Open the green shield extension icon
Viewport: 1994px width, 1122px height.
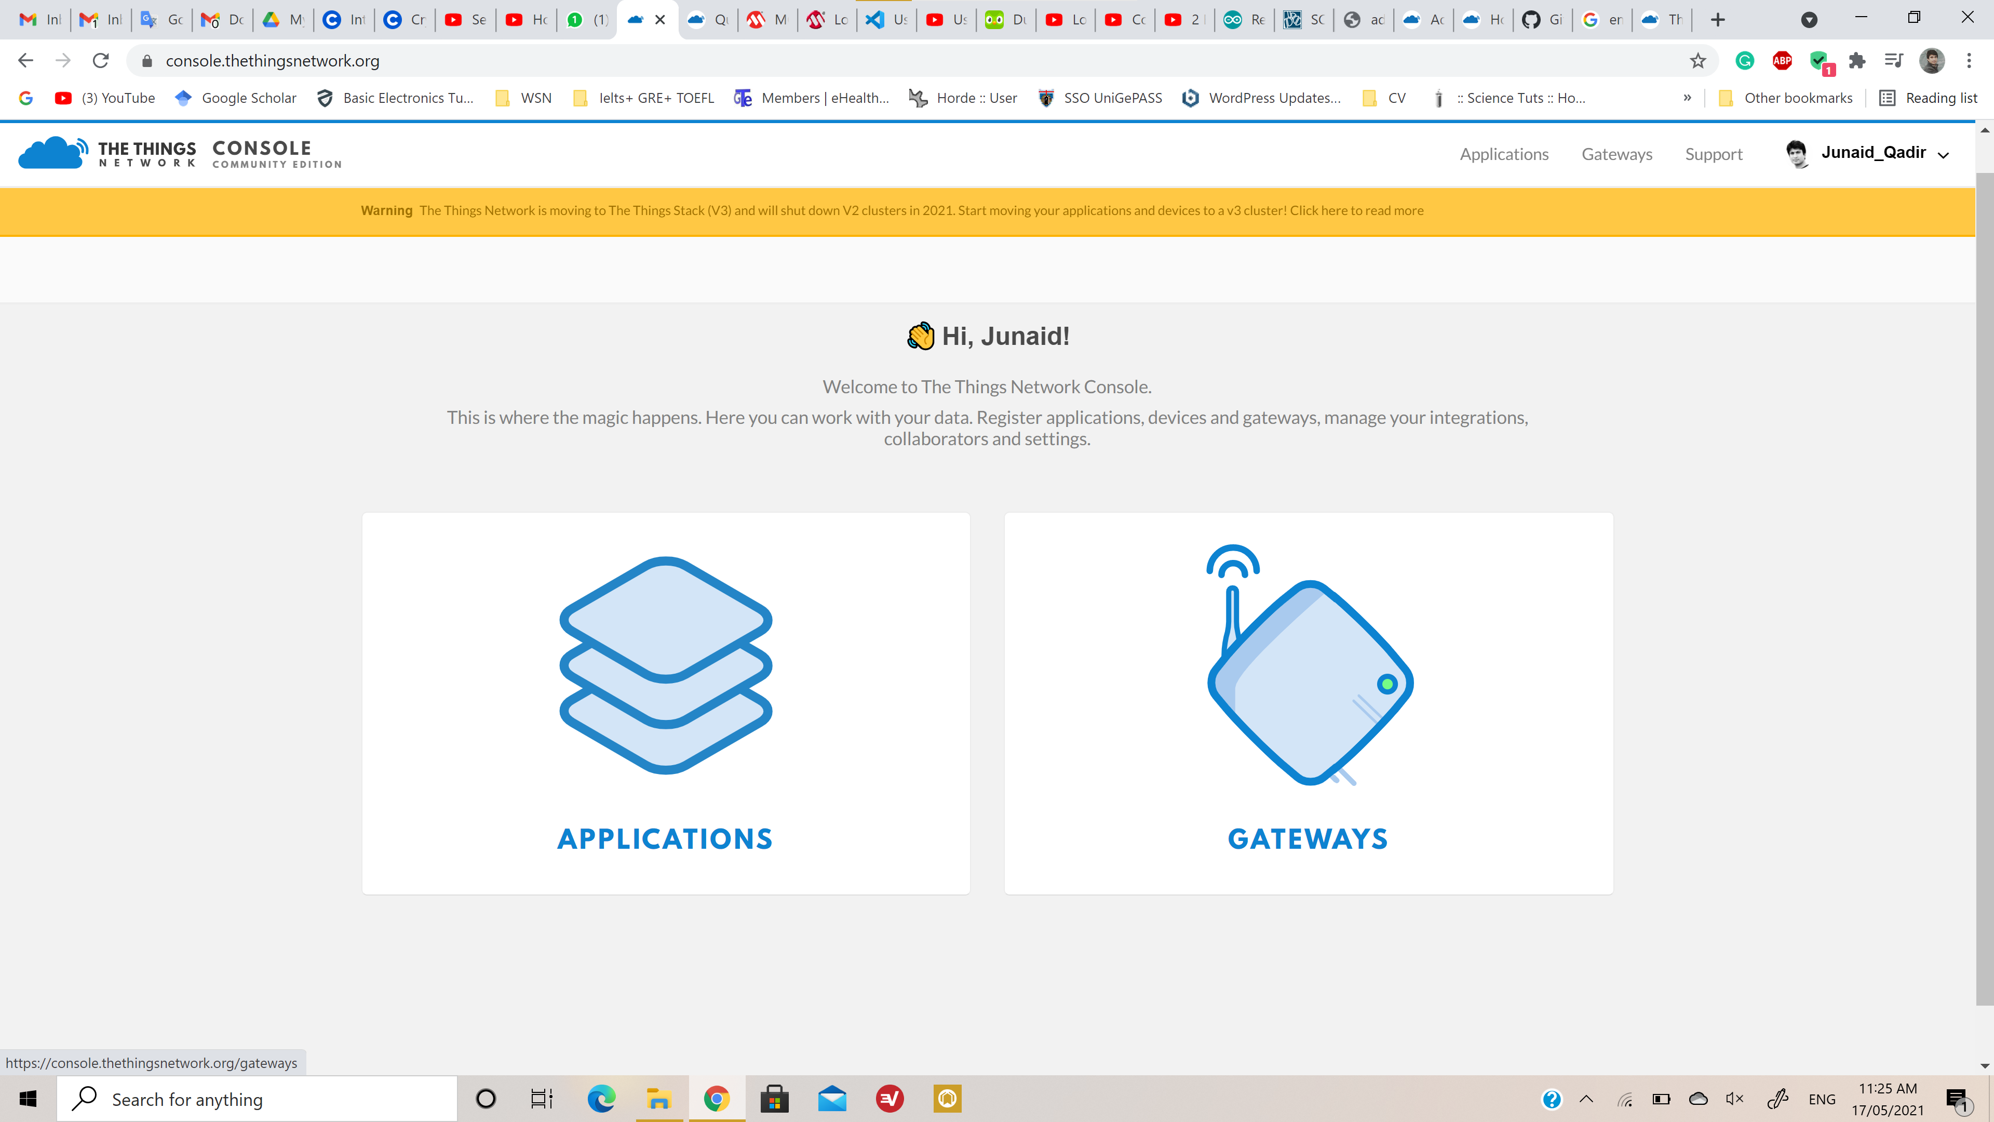1821,62
